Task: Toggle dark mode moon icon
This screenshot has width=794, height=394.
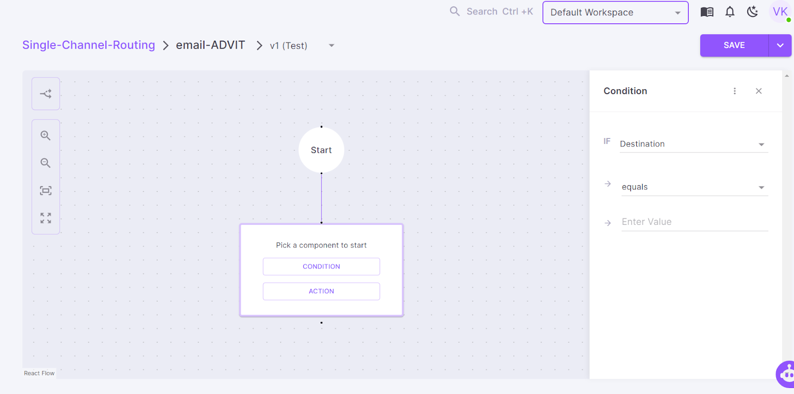Action: (x=752, y=12)
